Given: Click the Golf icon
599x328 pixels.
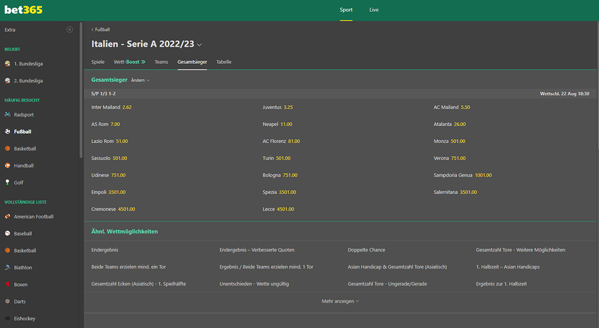Looking at the screenshot, I should [x=8, y=182].
